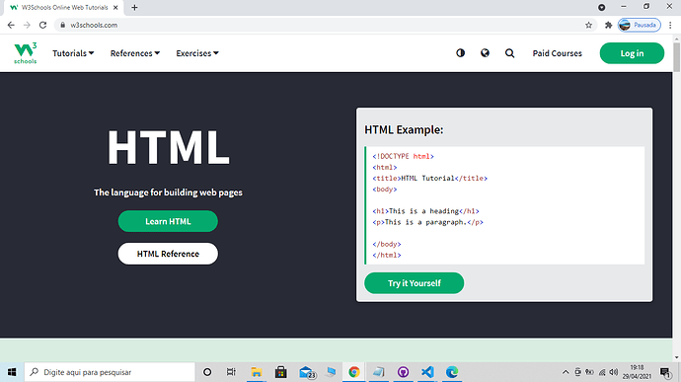
Task: Toggle dark mode contrast icon
Action: 460,53
